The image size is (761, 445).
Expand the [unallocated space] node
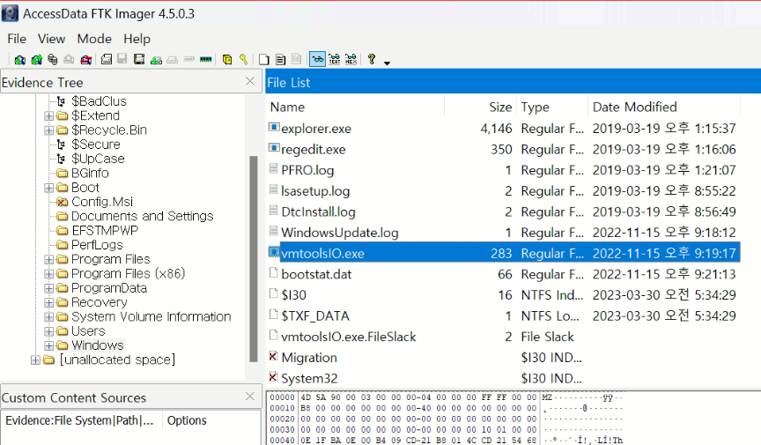pos(35,360)
